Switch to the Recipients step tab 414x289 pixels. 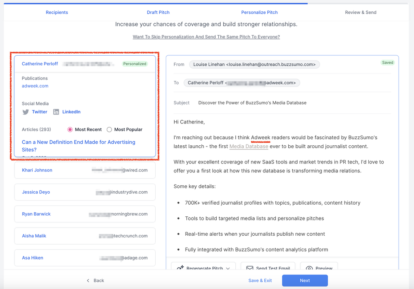point(57,13)
